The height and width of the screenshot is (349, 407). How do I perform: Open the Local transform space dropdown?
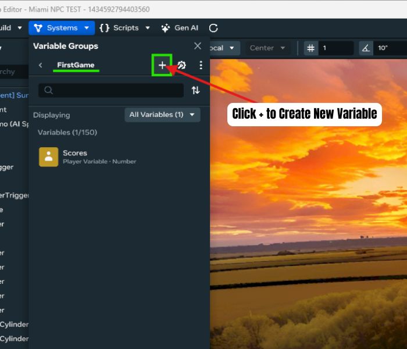click(x=224, y=48)
